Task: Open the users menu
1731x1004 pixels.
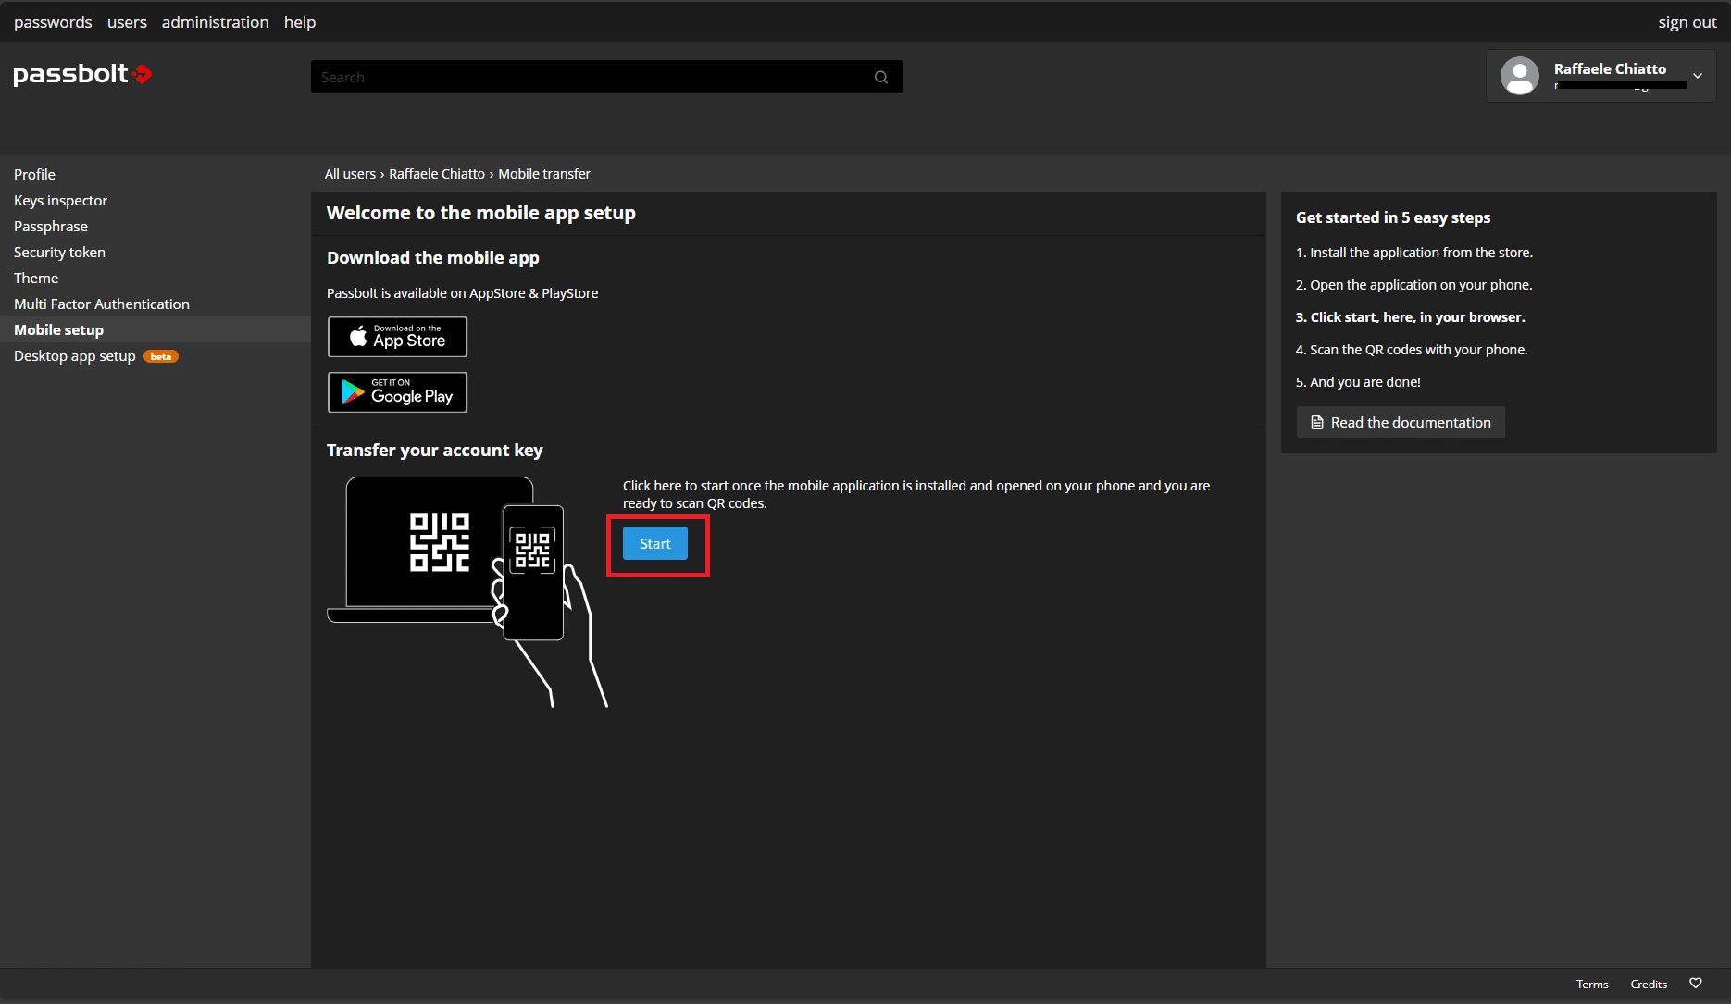Action: pos(127,22)
